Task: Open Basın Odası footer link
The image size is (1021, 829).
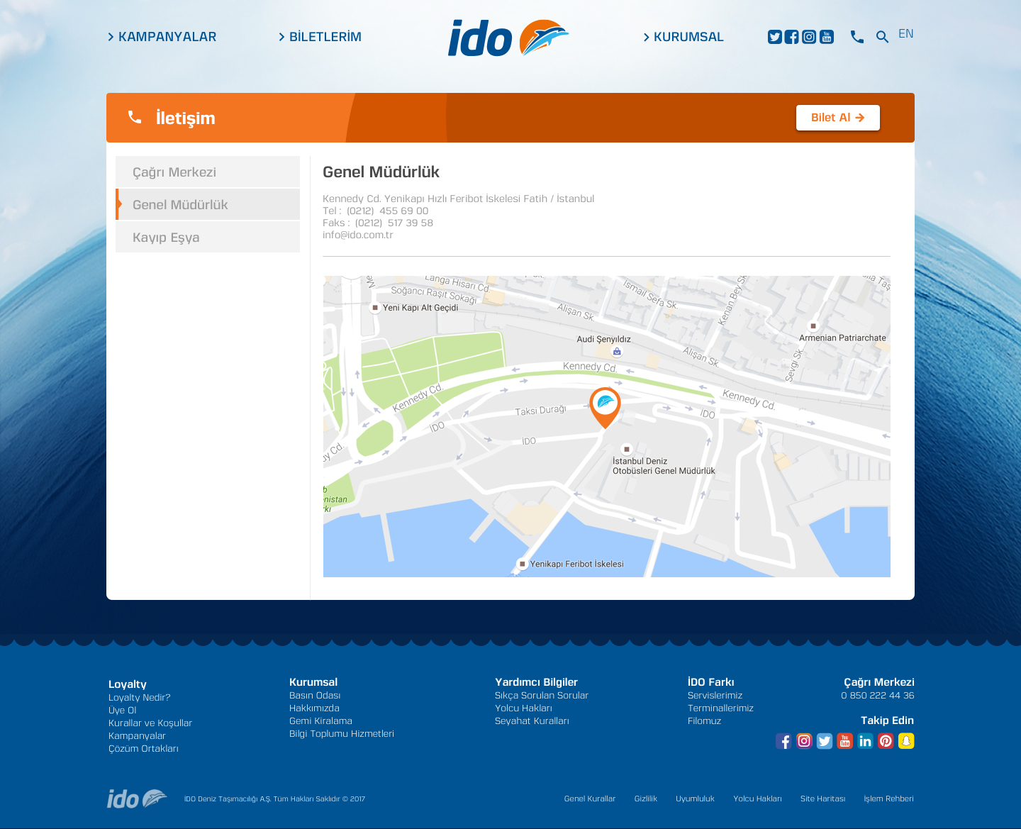Action: pyautogui.click(x=315, y=696)
